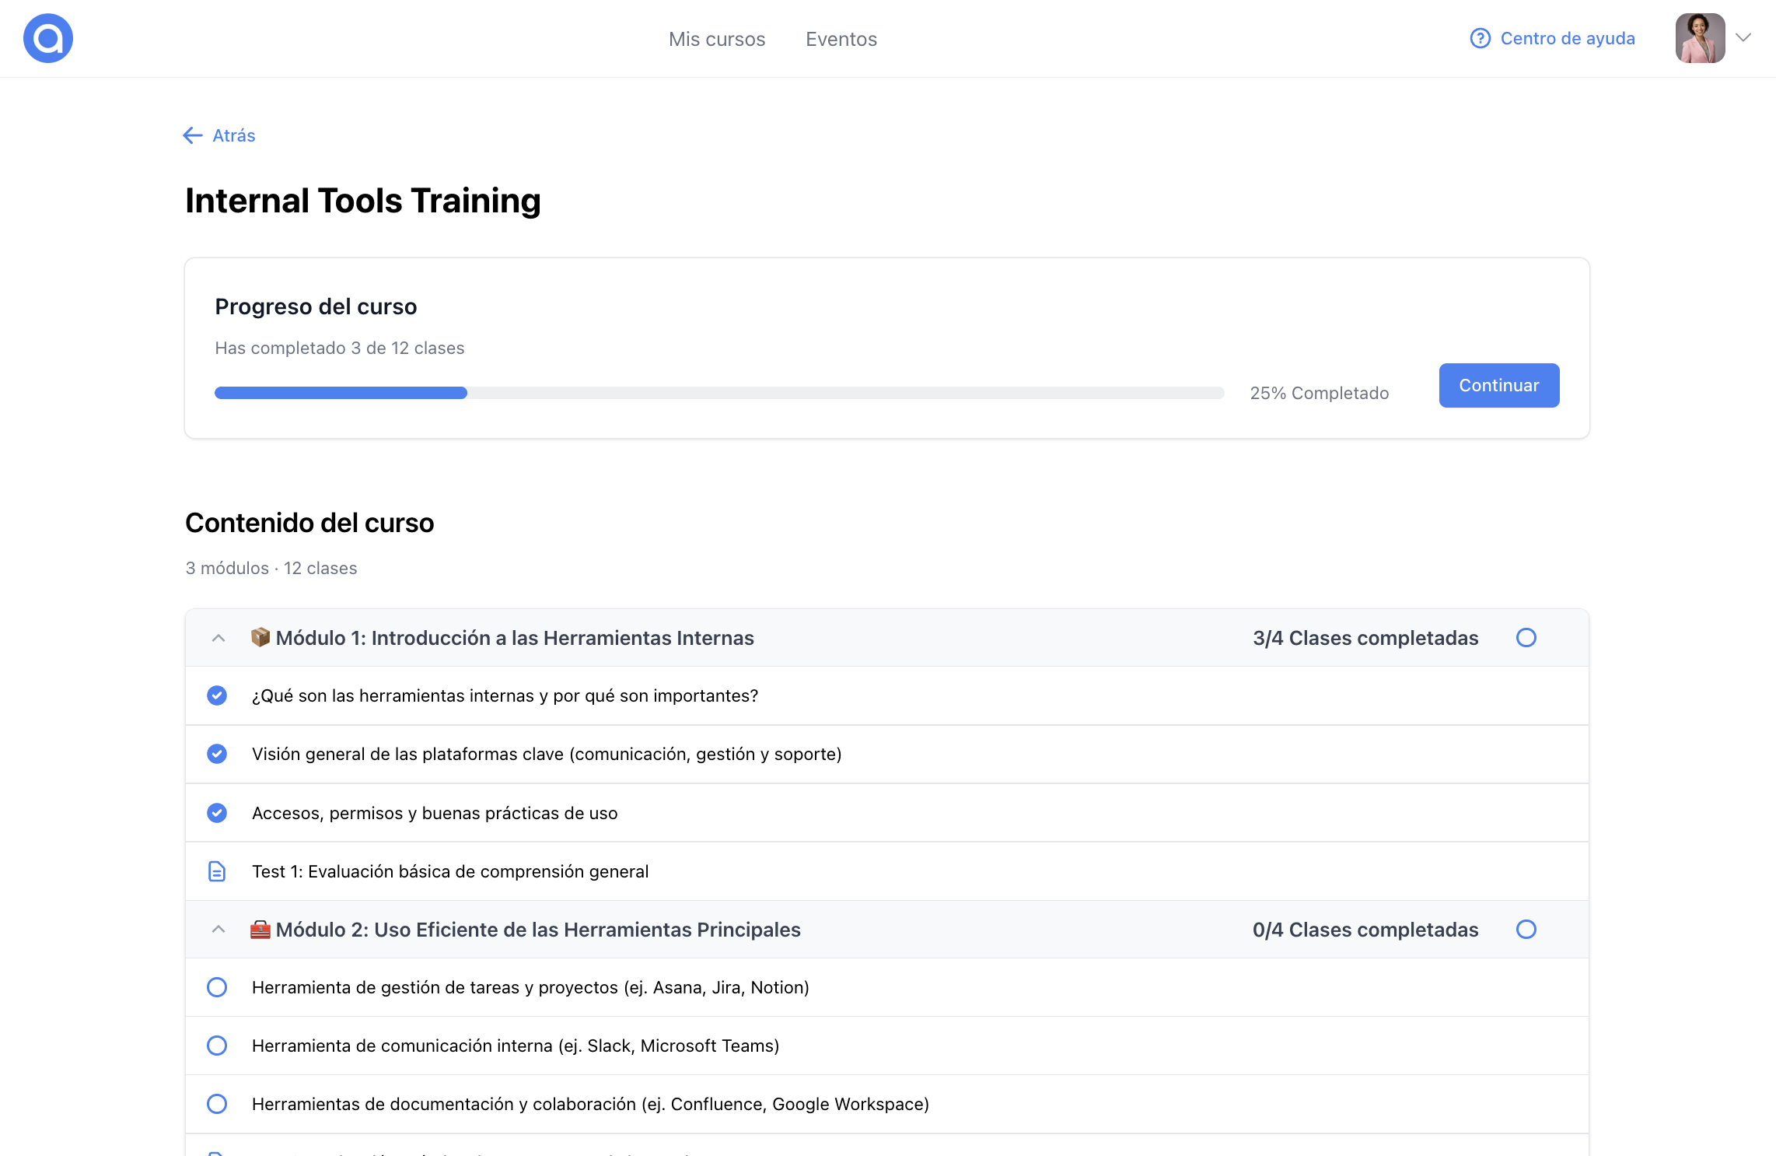Click completed checkmark for Accesos, permisos lesson

point(217,813)
